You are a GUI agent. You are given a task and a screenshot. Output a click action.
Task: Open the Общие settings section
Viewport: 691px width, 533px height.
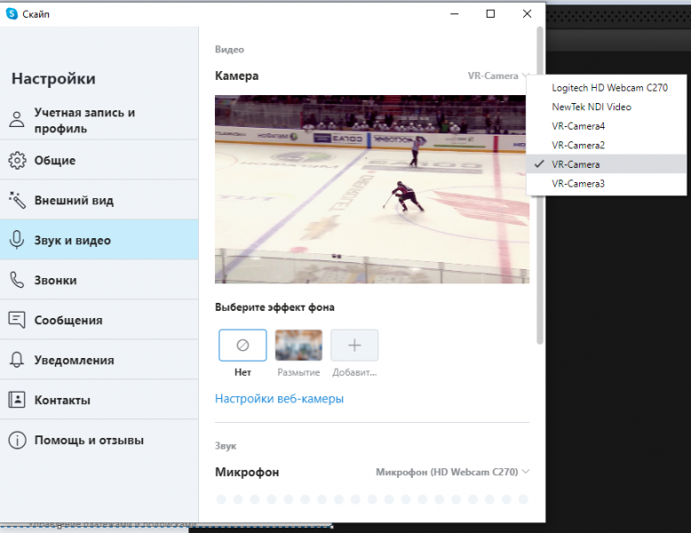[99, 160]
